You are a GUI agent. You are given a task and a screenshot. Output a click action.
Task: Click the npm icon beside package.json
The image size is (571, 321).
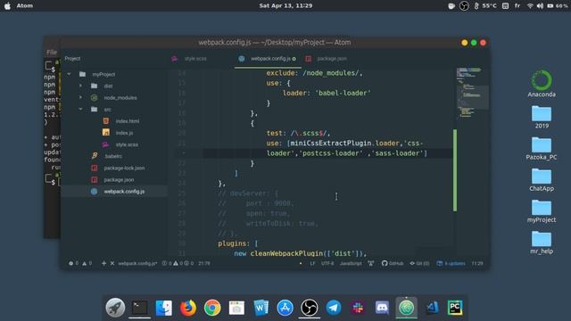[95, 180]
